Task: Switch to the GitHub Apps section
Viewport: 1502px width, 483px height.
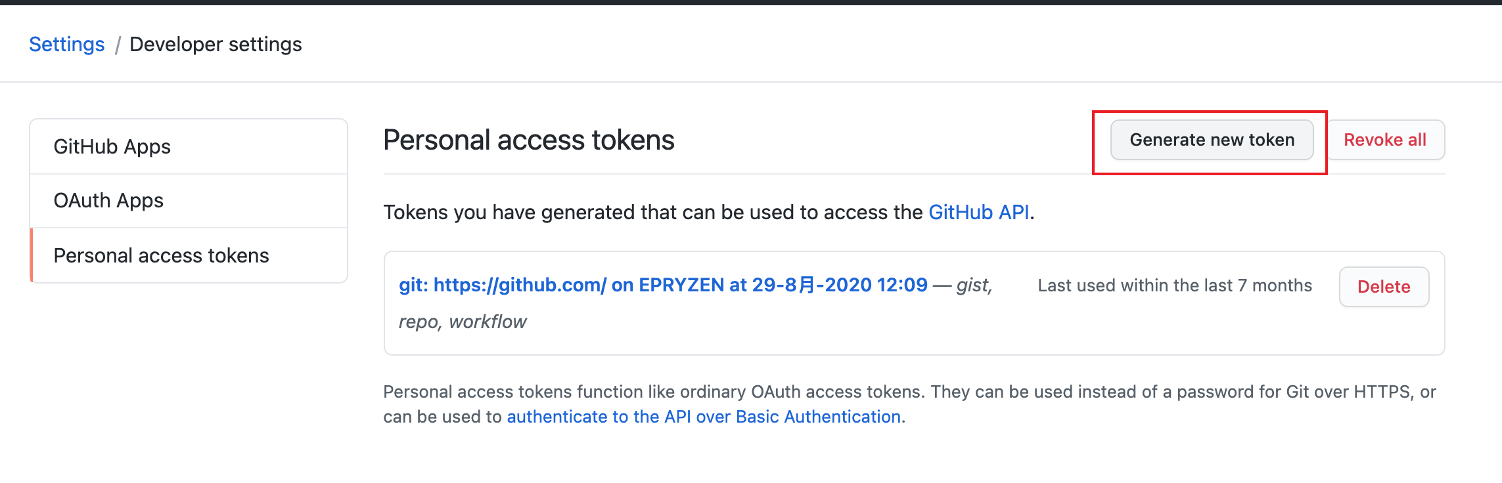Action: (x=112, y=146)
